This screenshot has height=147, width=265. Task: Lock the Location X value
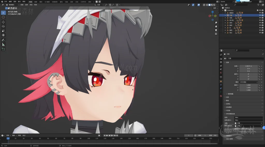[x=259, y=66]
